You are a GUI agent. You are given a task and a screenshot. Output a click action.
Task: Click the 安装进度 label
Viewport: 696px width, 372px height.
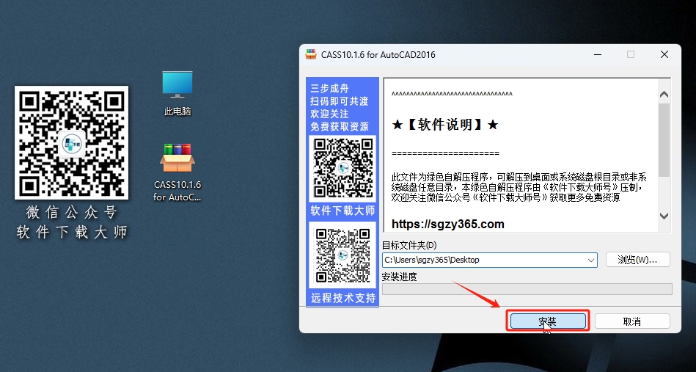click(400, 277)
